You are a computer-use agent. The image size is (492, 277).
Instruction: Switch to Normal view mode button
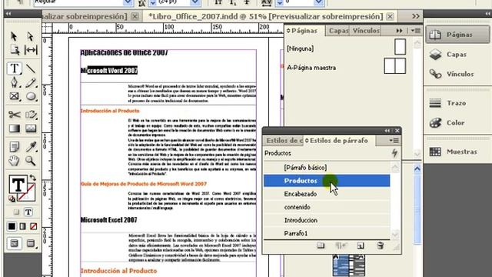[15, 243]
